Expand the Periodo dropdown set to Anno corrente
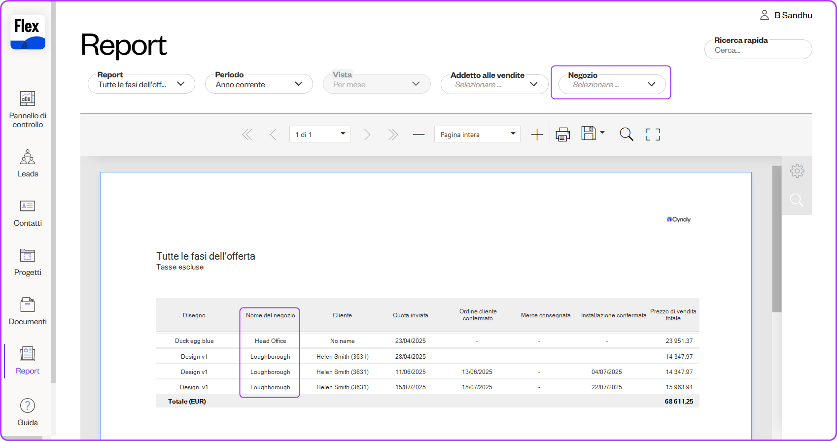 [259, 84]
